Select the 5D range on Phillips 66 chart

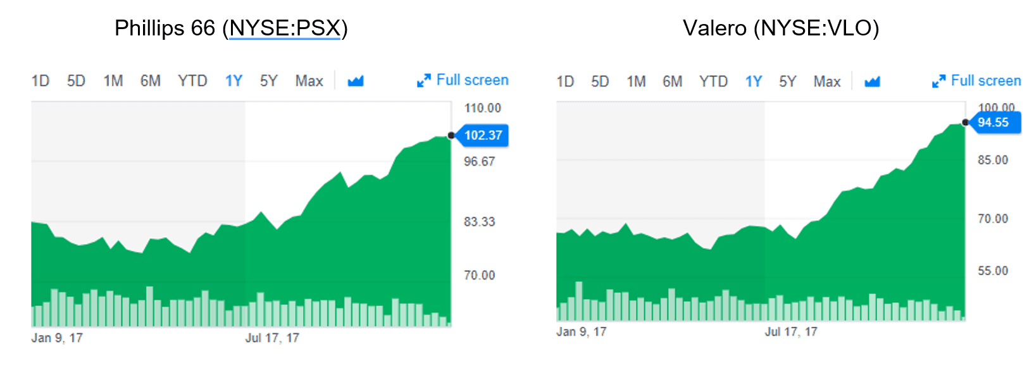coord(75,80)
